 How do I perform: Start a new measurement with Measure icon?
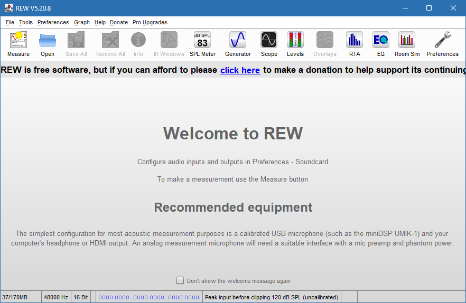18,40
